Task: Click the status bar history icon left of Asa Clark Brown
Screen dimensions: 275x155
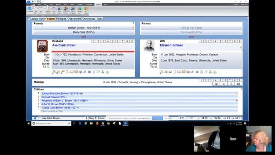Action: tap(35, 118)
